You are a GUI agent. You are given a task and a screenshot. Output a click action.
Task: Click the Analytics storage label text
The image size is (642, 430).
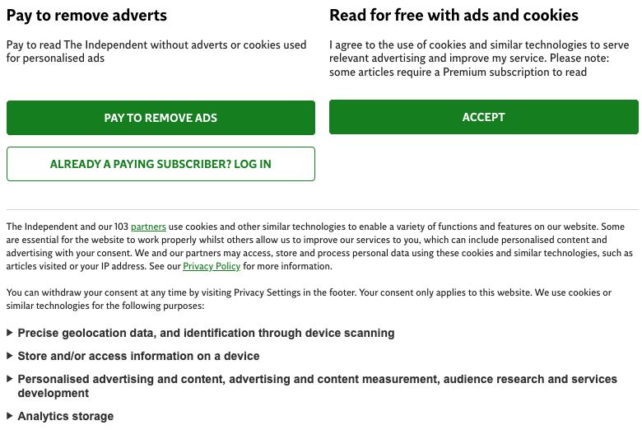(66, 417)
